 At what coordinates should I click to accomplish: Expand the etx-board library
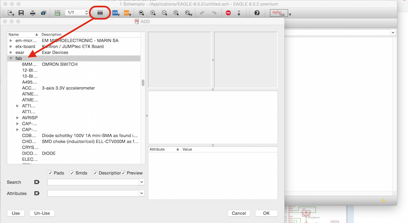[x=11, y=46]
